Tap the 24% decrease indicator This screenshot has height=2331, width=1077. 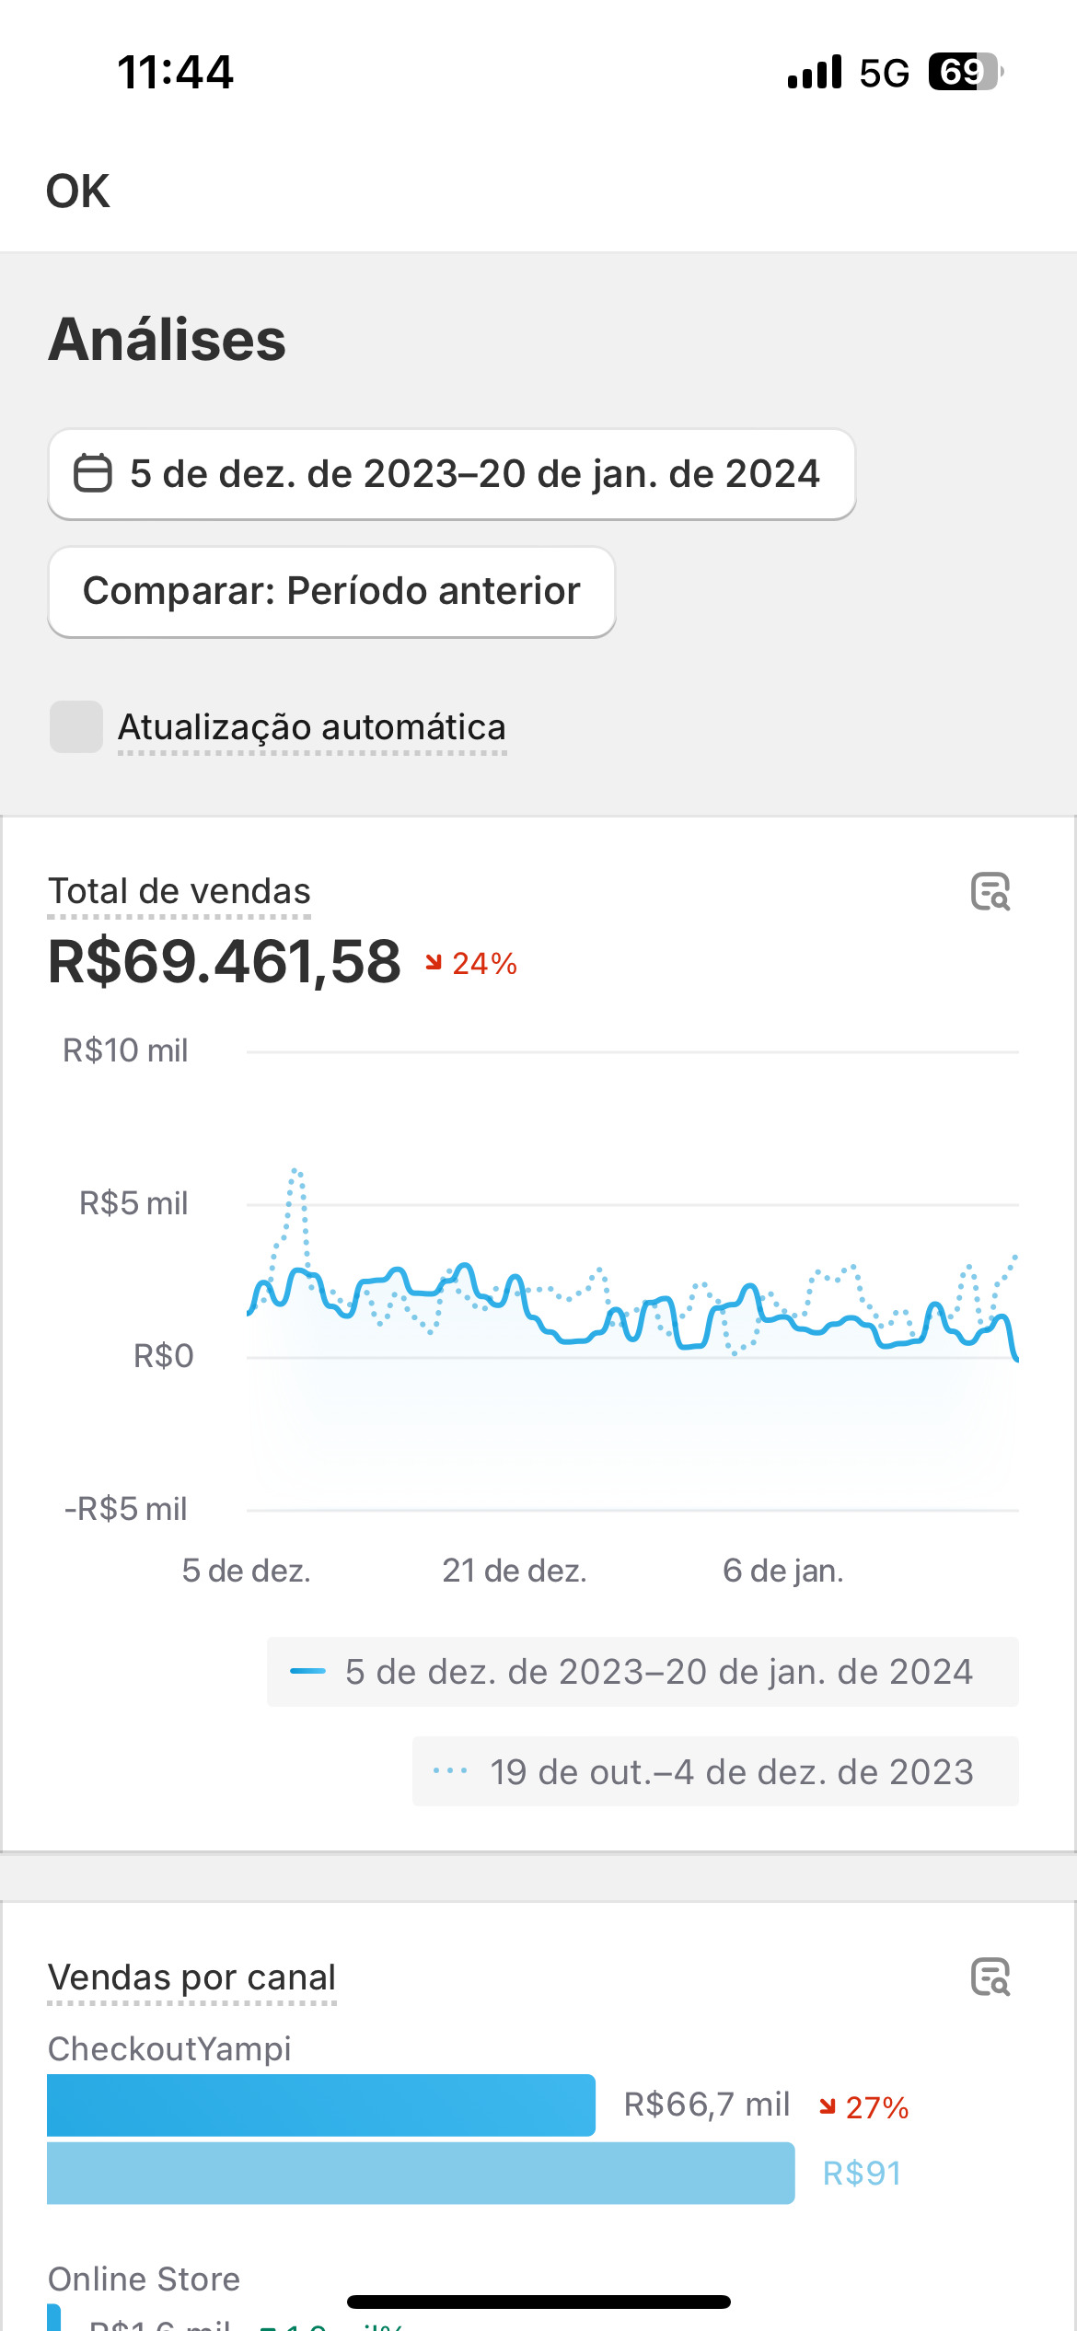click(471, 963)
